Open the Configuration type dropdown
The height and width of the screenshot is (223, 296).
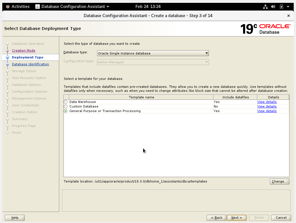[x=153, y=62]
